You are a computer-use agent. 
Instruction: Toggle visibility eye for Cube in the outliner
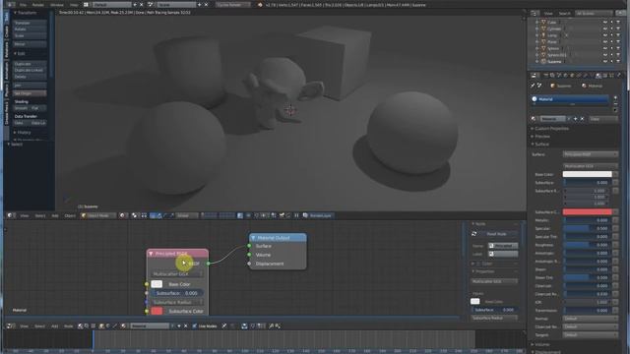pos(605,23)
